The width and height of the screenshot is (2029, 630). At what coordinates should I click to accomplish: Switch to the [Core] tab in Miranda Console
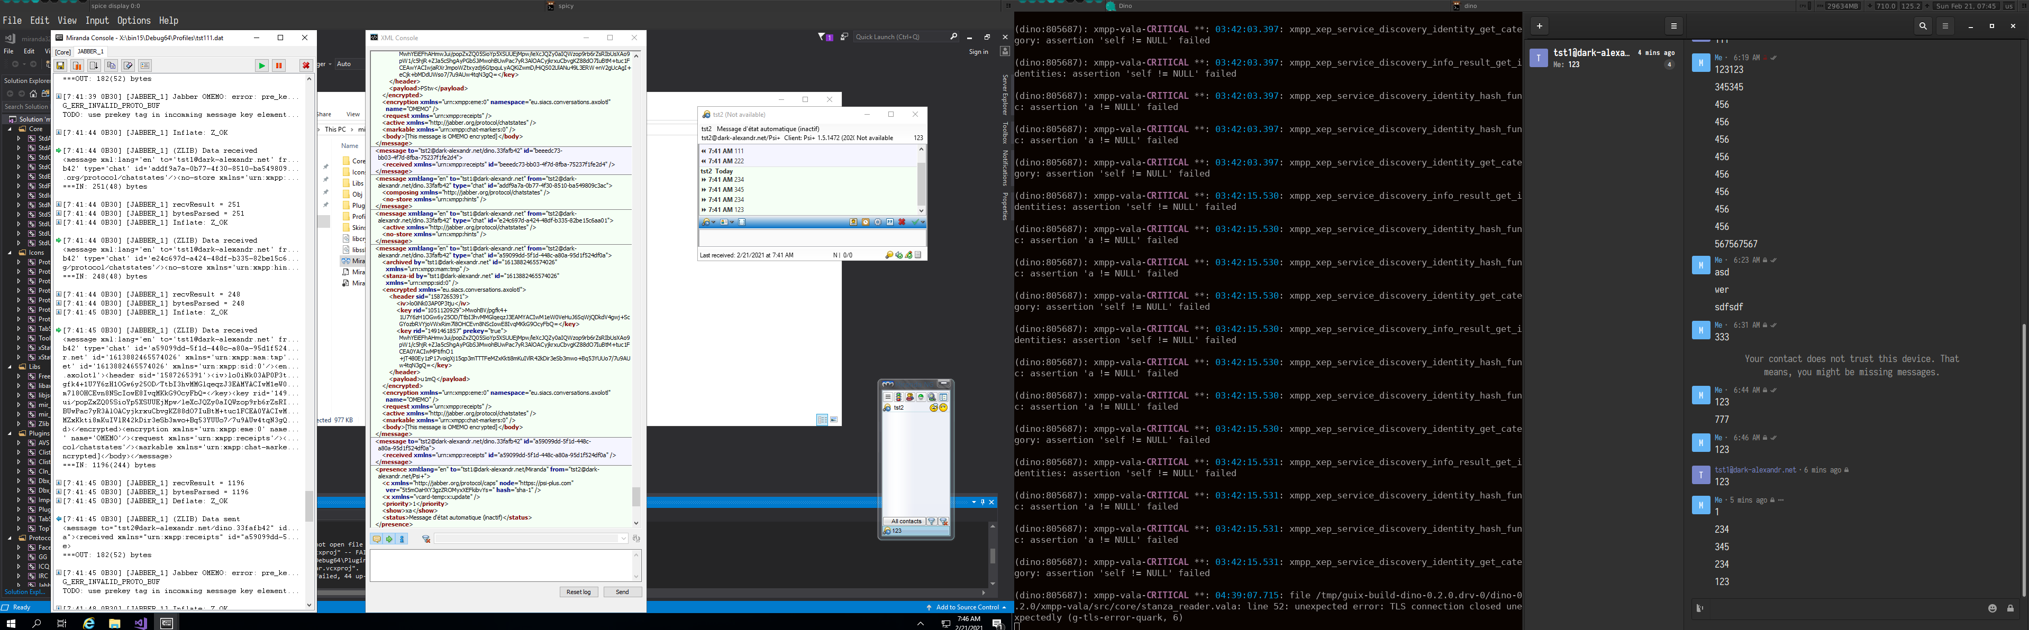63,52
